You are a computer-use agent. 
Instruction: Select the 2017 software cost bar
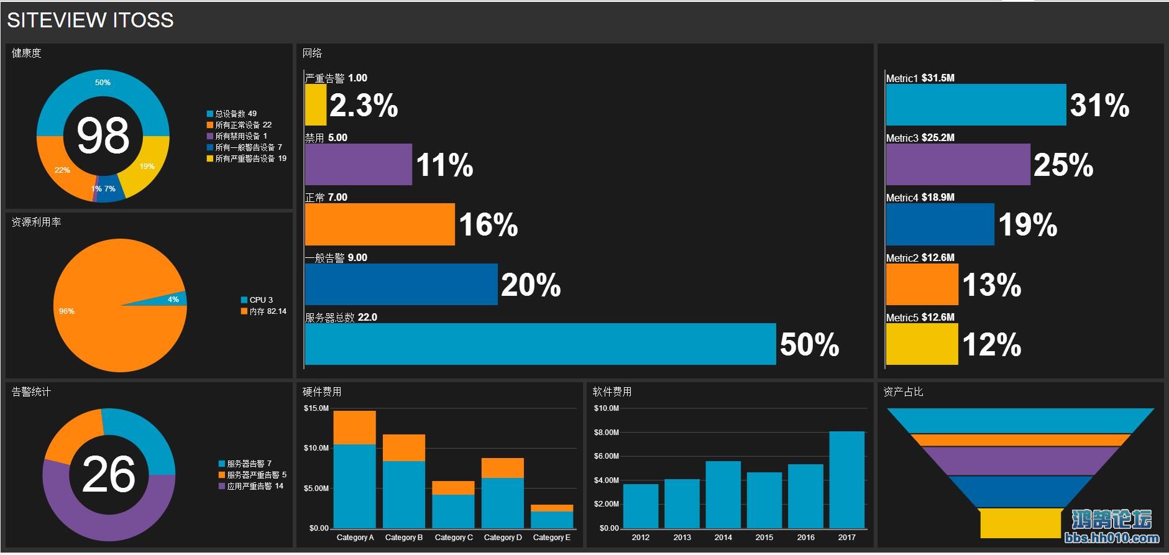coord(847,480)
